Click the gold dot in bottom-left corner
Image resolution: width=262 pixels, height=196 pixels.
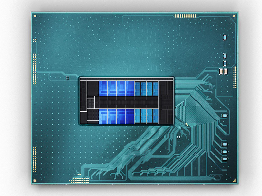coord(35,180)
